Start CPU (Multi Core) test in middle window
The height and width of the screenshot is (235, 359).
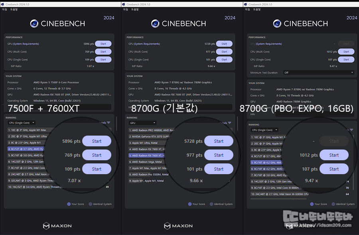(x=224, y=52)
